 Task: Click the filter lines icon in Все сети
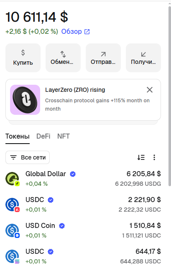tap(13, 157)
